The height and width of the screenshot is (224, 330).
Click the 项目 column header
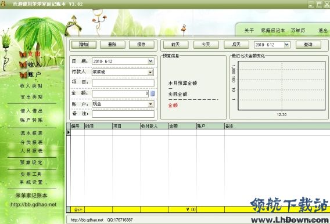(127, 126)
